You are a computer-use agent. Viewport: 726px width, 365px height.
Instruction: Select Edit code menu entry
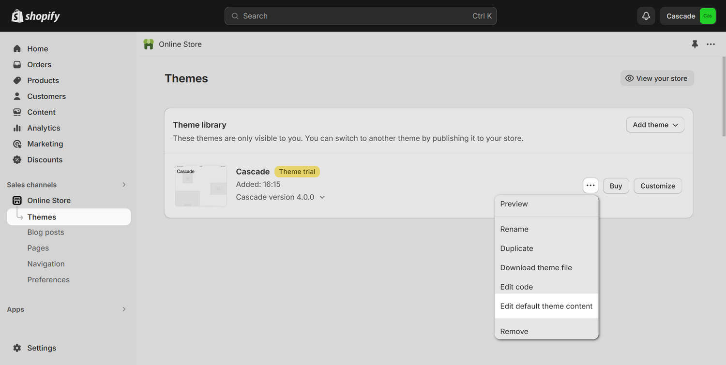546,287
